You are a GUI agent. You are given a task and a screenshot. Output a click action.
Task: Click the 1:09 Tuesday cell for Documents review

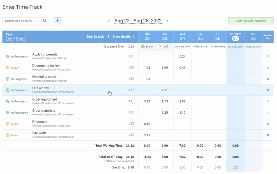click(165, 68)
